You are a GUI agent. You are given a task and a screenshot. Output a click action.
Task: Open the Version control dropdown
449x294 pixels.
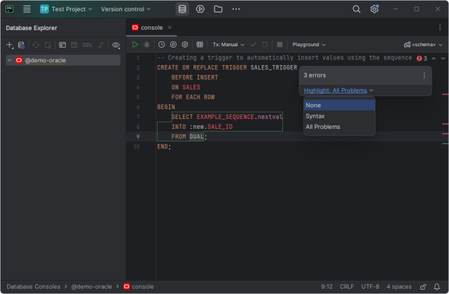(125, 9)
